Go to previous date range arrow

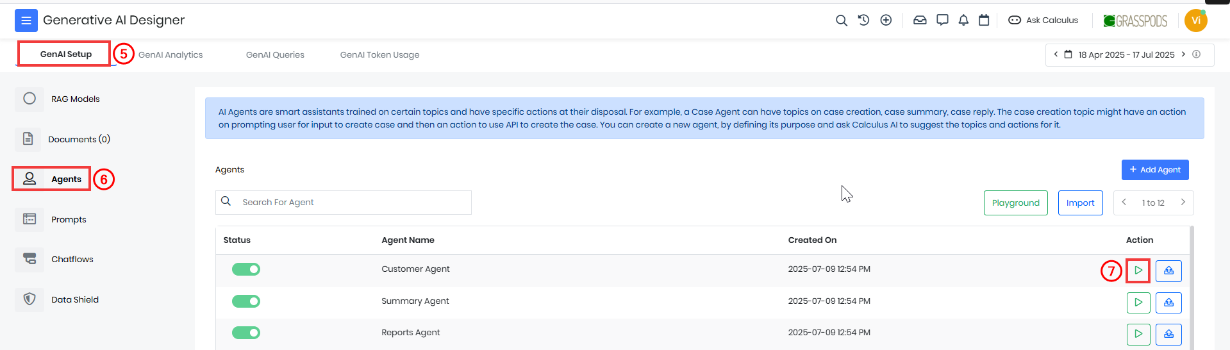click(1056, 54)
